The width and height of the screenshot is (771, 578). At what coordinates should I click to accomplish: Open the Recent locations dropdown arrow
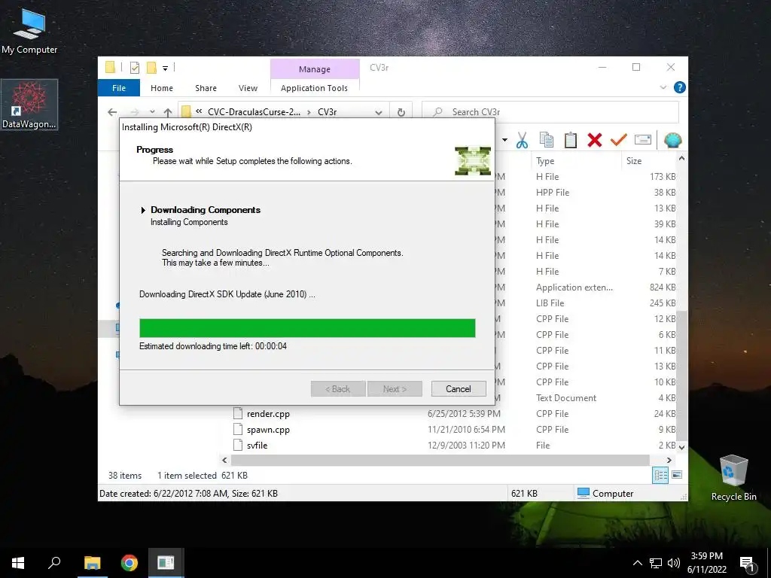[152, 112]
